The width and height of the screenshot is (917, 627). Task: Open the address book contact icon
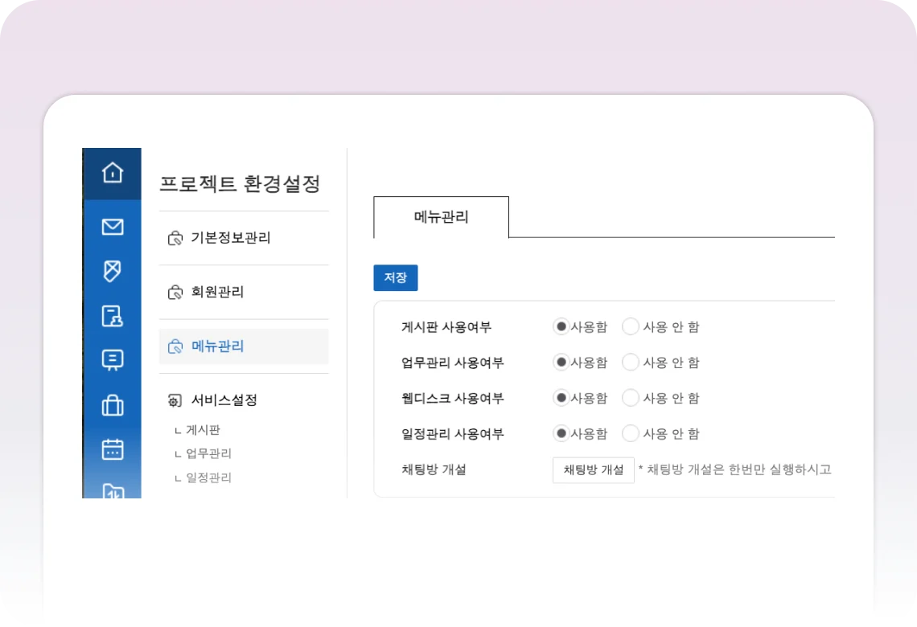tap(113, 316)
